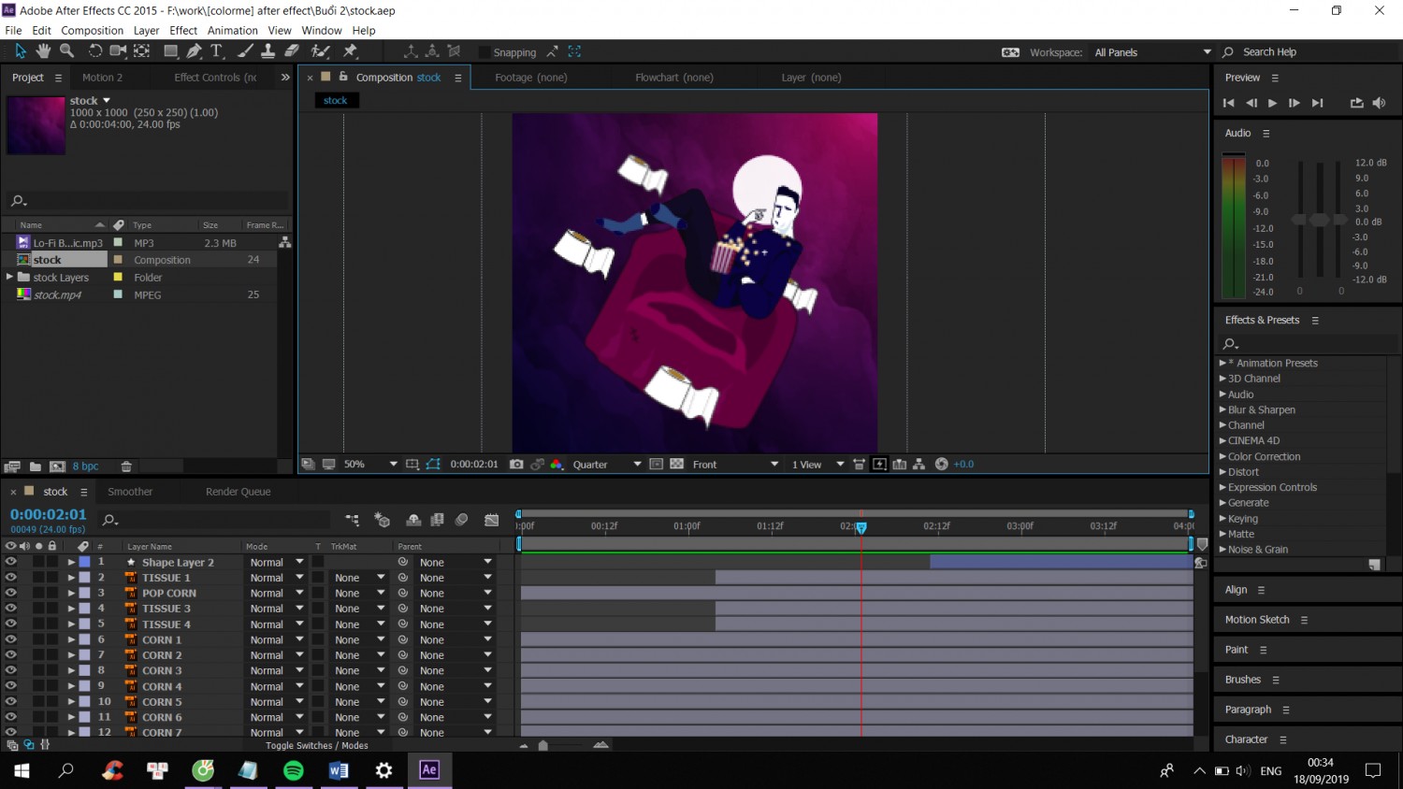Open the magnification 50% dropdown
Image resolution: width=1403 pixels, height=789 pixels.
pyautogui.click(x=370, y=464)
